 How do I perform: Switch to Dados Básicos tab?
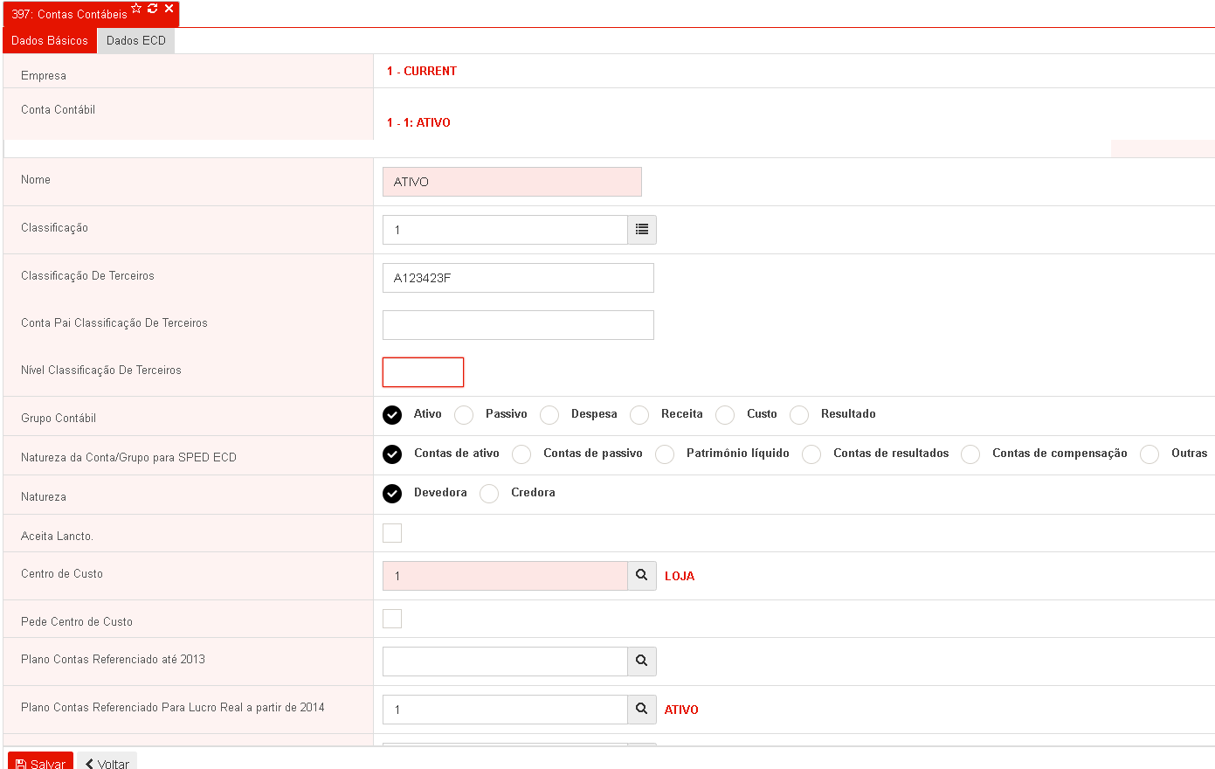(50, 40)
